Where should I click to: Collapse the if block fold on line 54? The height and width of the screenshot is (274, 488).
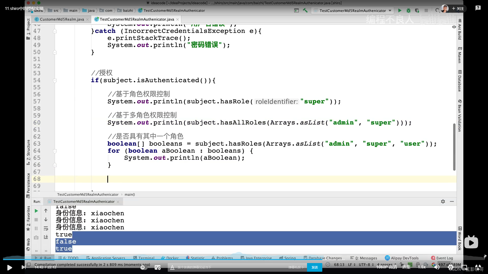(55, 80)
